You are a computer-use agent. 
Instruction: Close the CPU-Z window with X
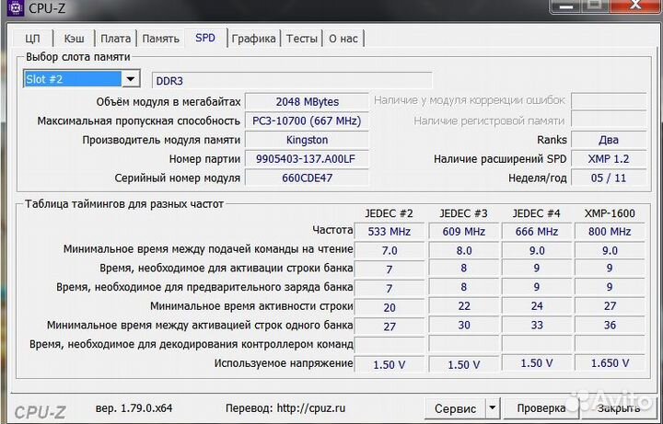click(636, 6)
